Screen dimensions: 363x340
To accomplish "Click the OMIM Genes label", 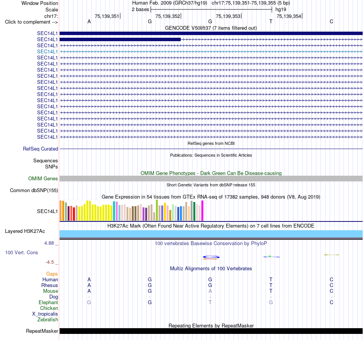I will pos(43,178).
